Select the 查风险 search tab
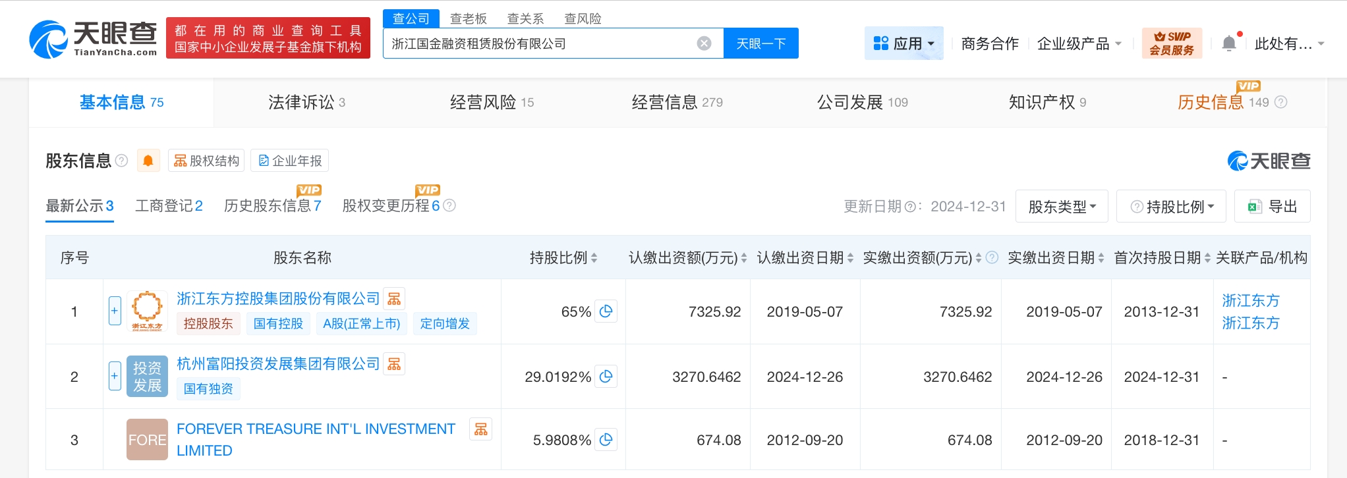 coord(583,18)
